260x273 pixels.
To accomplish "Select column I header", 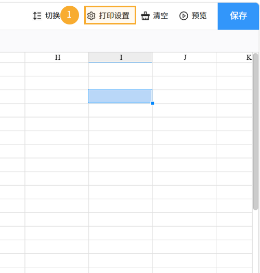I will 120,57.
